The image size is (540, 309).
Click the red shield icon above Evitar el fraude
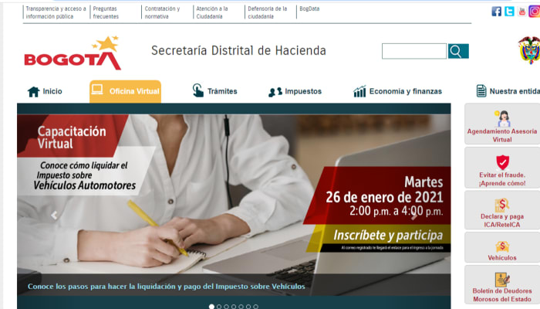pyautogui.click(x=502, y=162)
